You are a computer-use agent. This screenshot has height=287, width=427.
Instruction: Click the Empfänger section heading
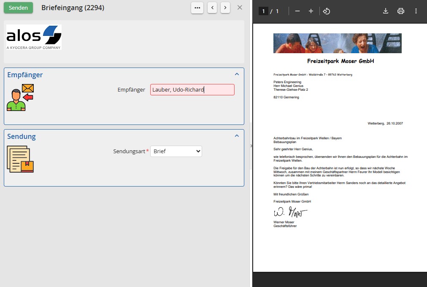(25, 75)
